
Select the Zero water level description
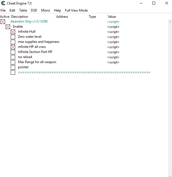coord(30,37)
